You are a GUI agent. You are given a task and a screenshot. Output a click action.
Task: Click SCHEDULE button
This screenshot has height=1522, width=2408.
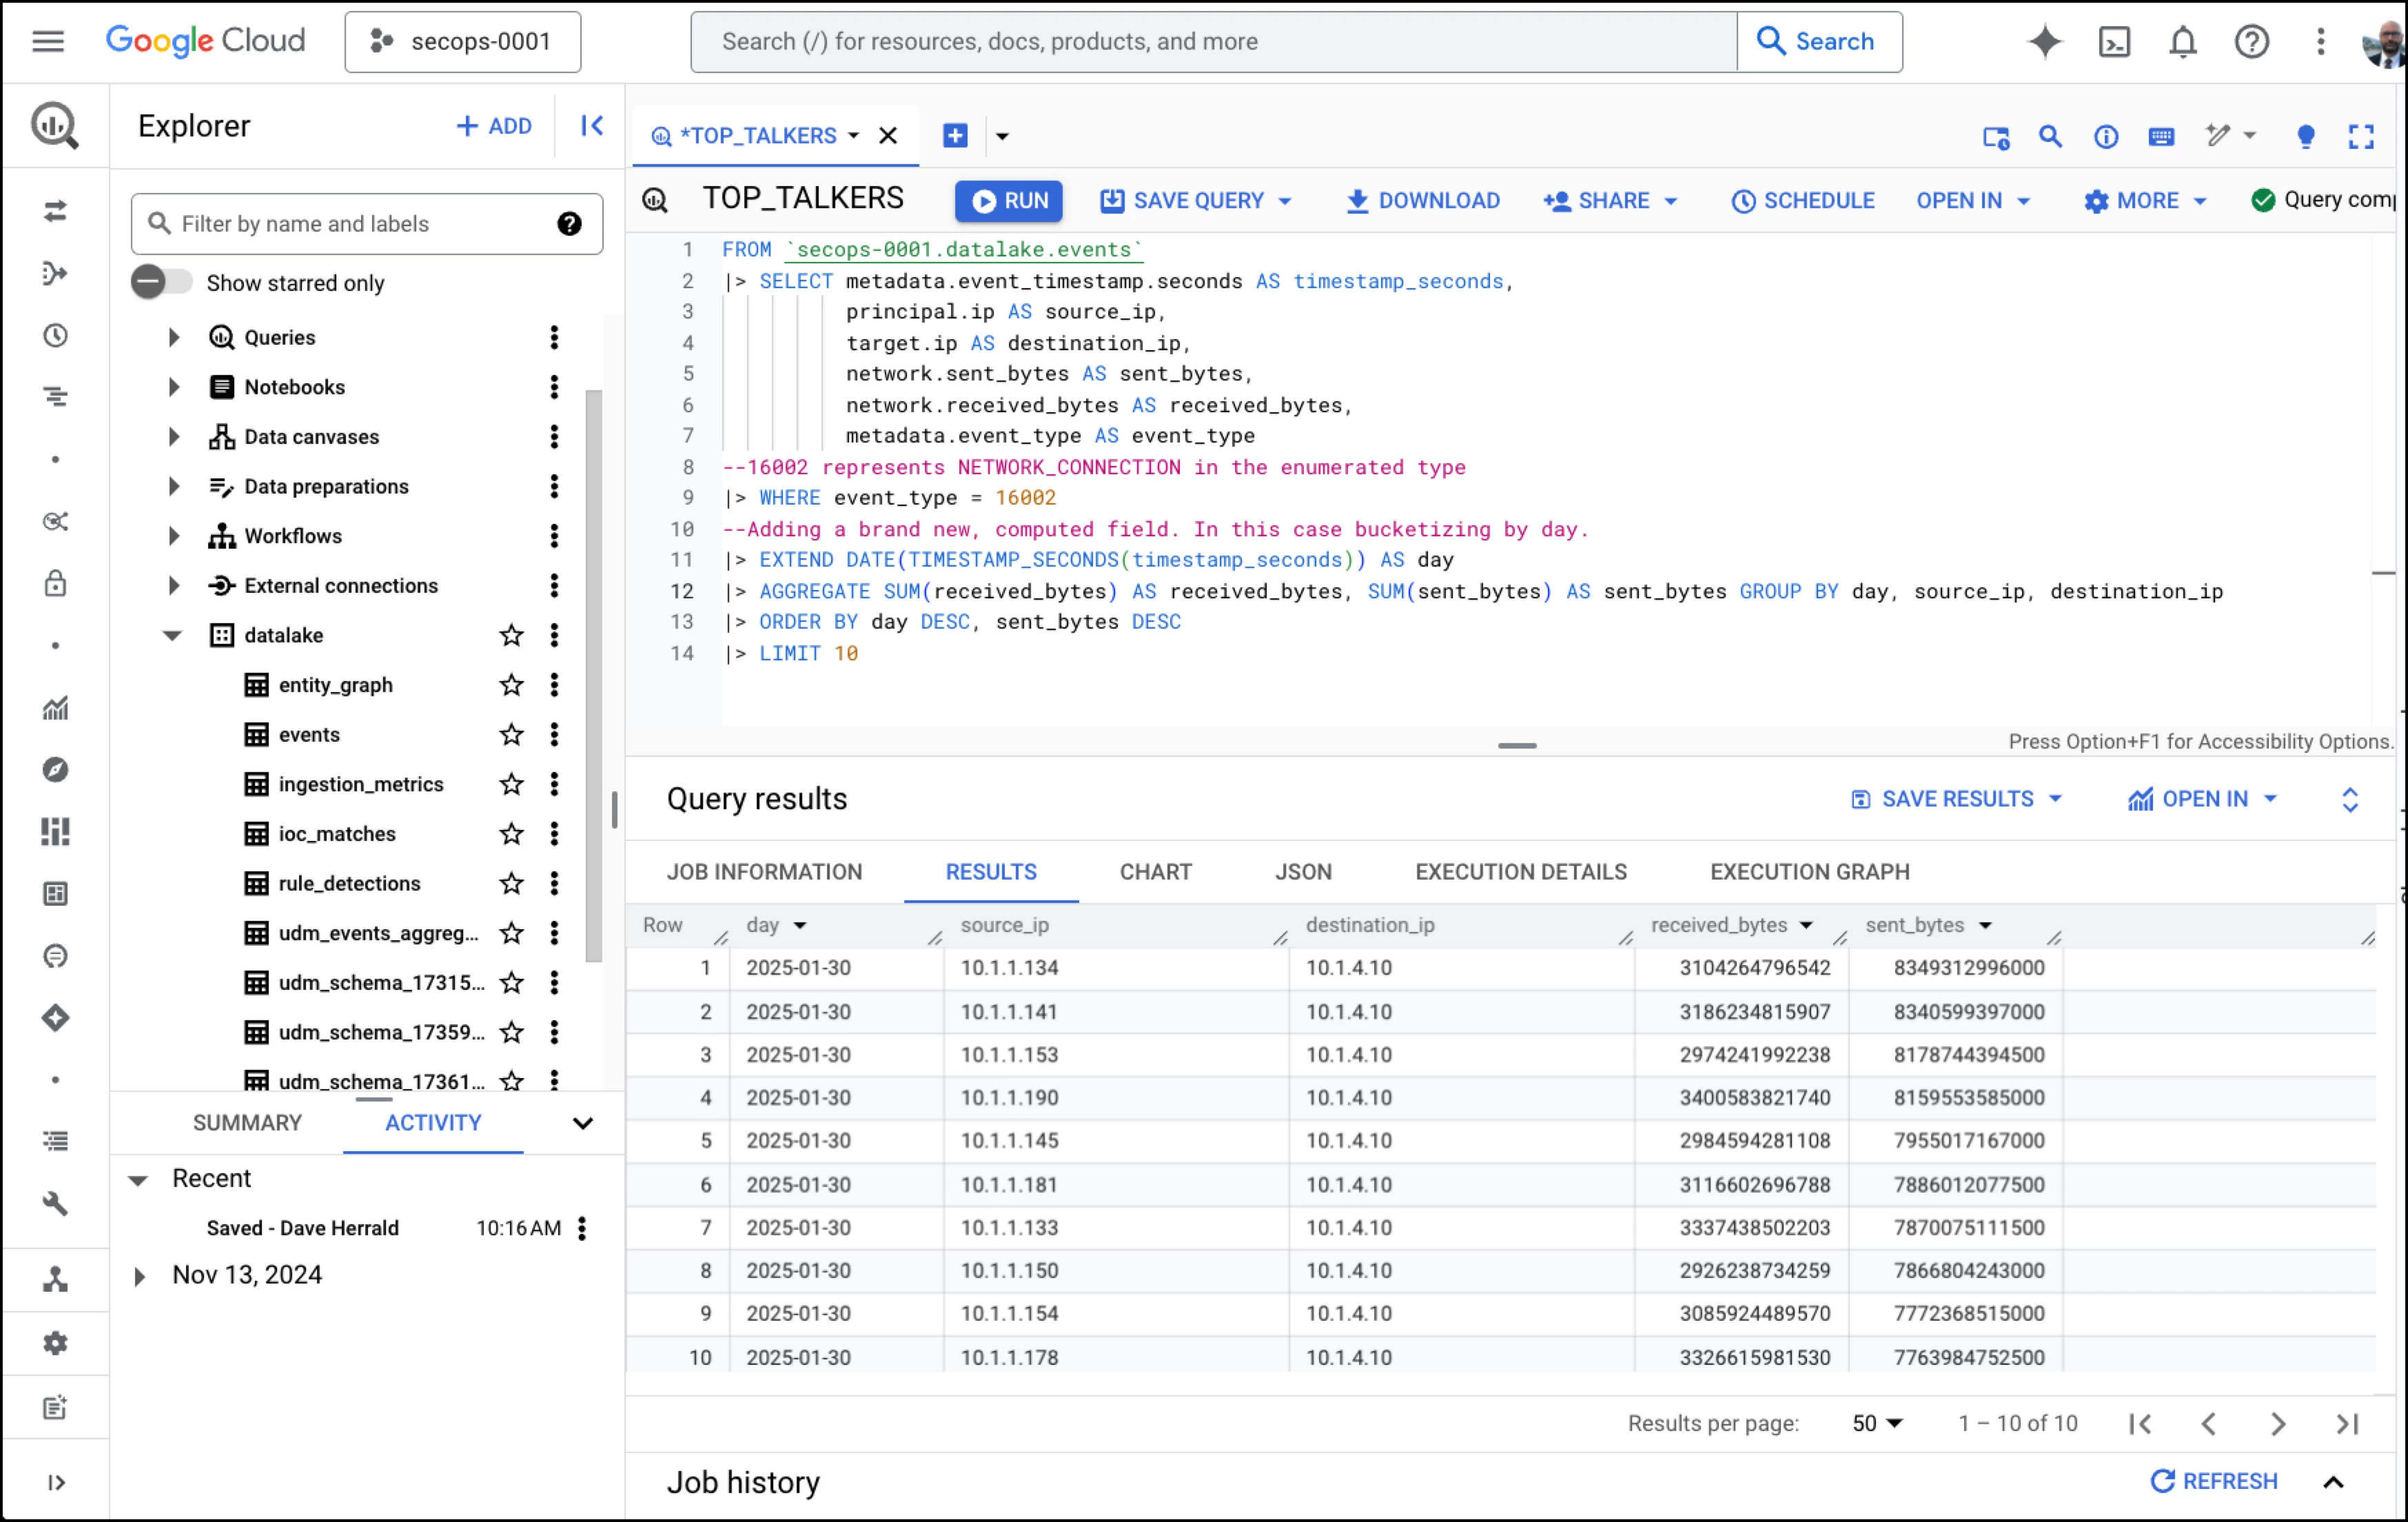[1803, 201]
